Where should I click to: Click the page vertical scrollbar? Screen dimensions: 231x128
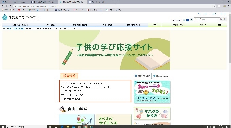point(230,38)
